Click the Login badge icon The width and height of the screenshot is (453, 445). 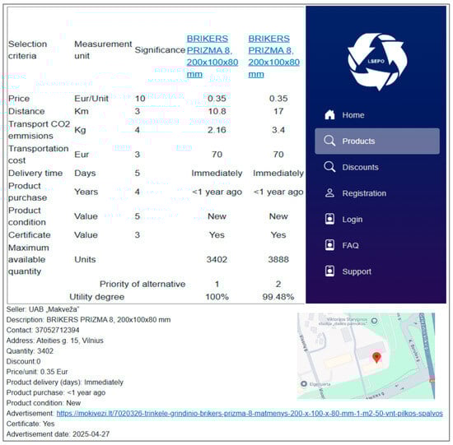(329, 219)
